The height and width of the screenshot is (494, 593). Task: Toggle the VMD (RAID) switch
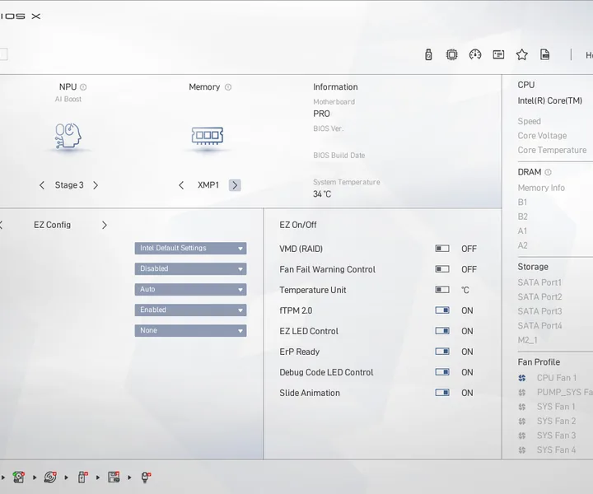[442, 249]
